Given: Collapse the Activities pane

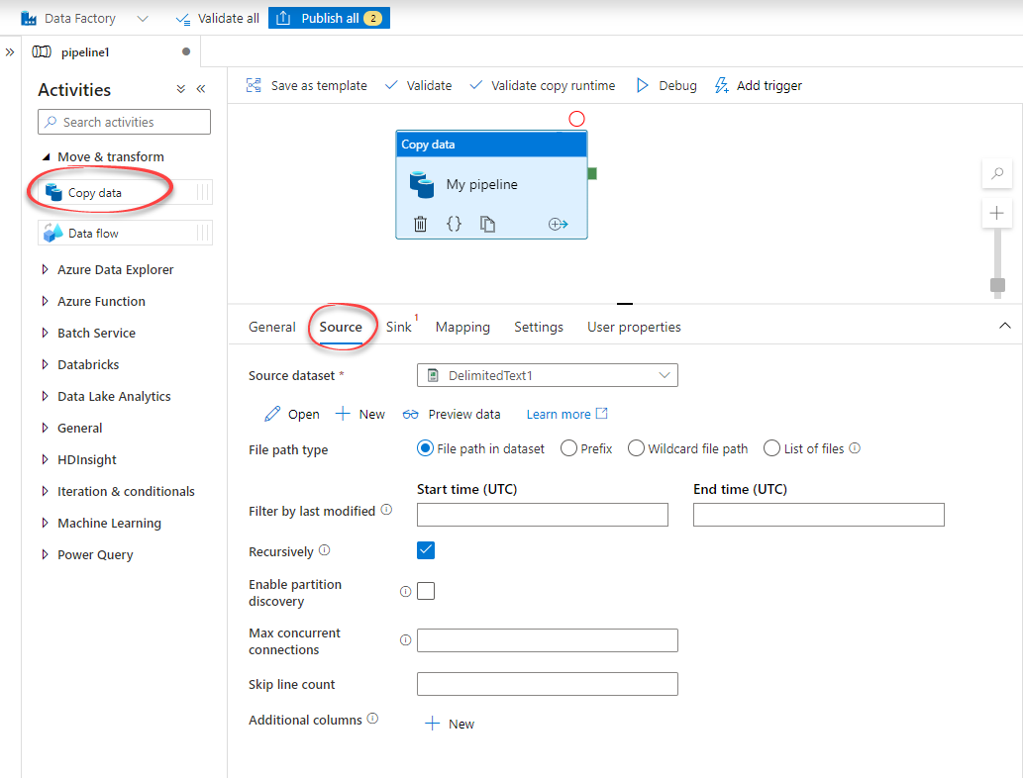Looking at the screenshot, I should coord(201,89).
